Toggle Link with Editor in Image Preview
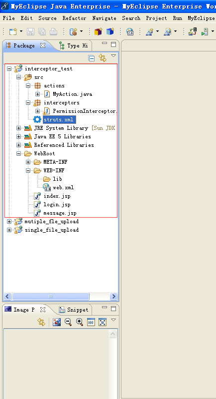This screenshot has width=216, height=399. (41, 322)
